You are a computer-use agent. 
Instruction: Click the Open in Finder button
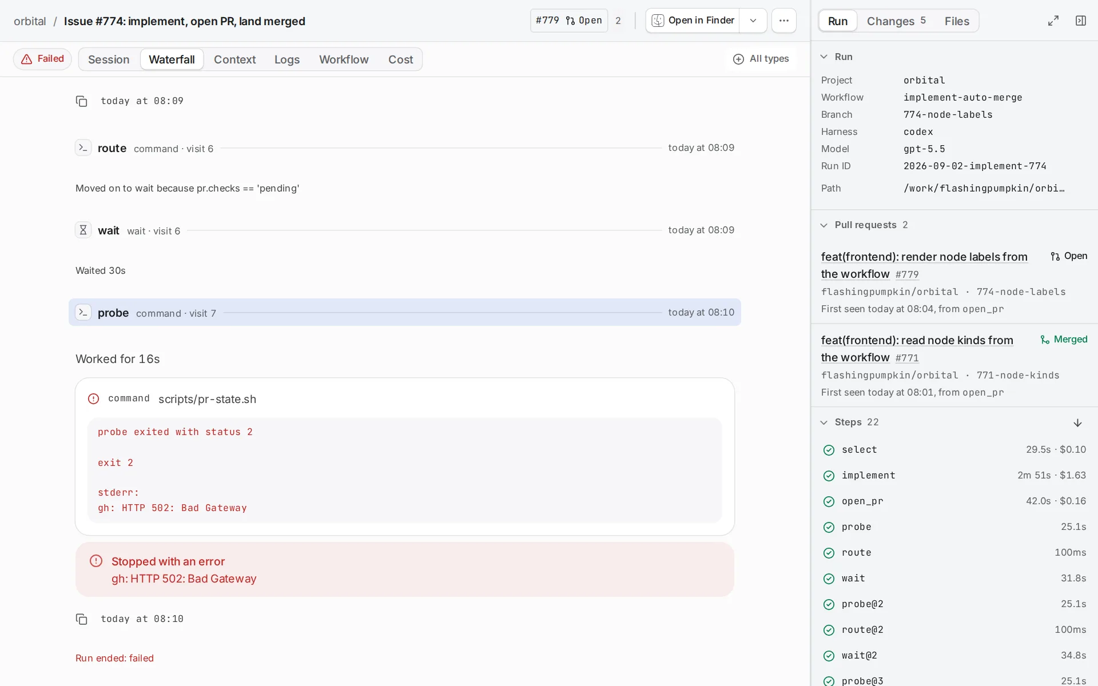point(693,21)
